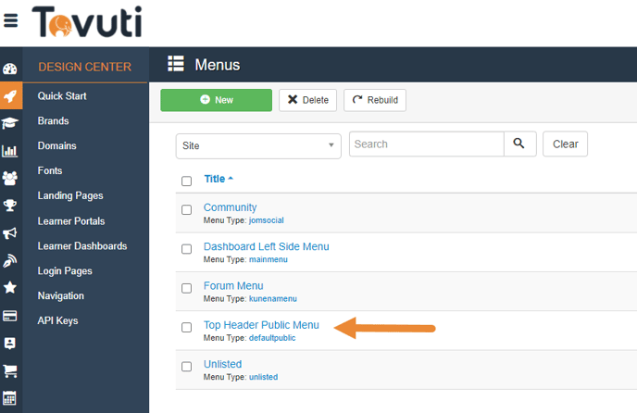Open the shopping cart icon in the sidebar
This screenshot has height=413, width=637.
click(x=10, y=370)
